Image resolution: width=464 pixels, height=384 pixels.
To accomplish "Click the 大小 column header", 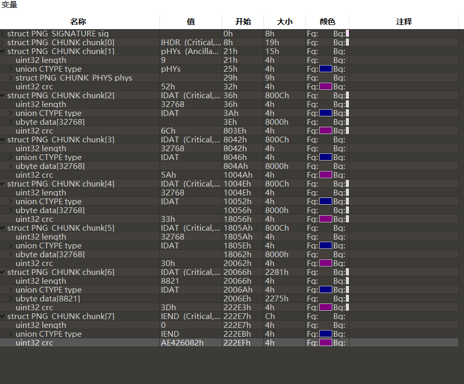I will [284, 22].
